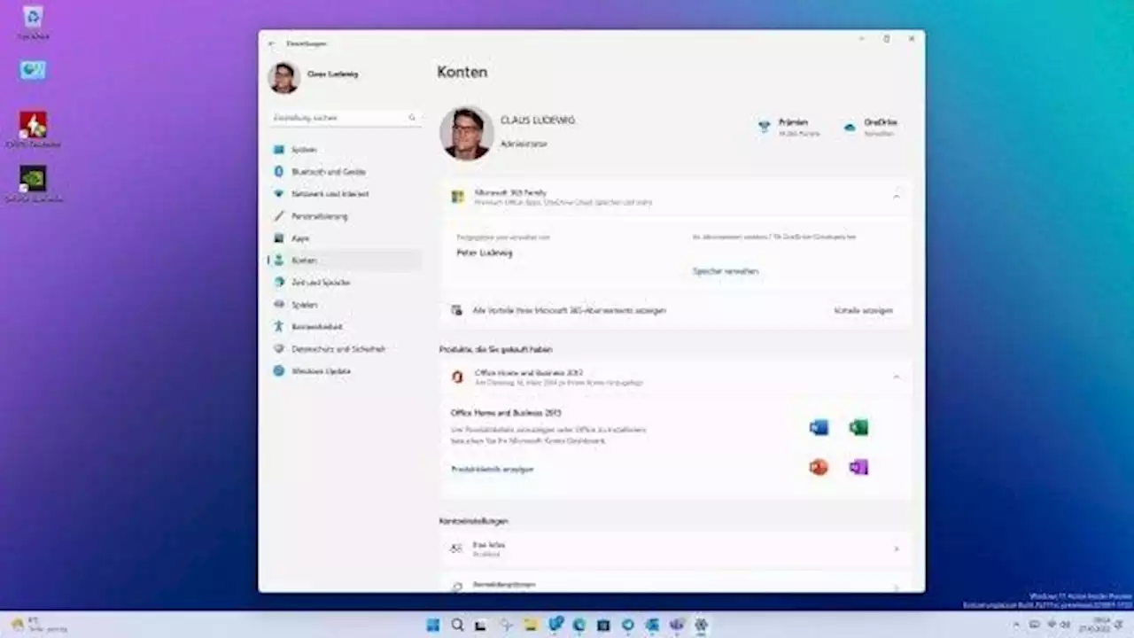Viewport: 1134px width, 638px height.
Task: Click the Settings gear on the taskbar
Action: [x=701, y=625]
